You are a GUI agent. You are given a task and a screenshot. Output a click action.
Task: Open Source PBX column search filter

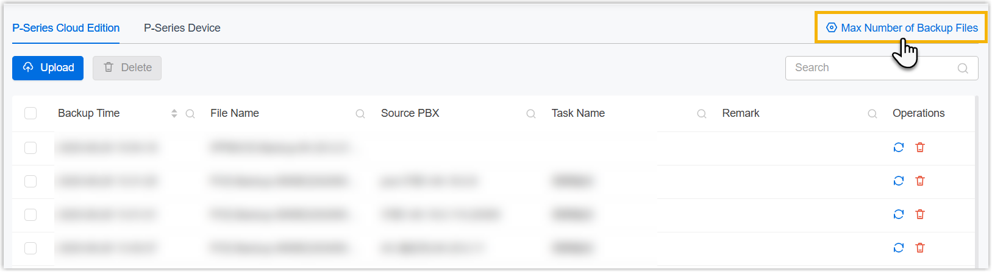(x=531, y=114)
